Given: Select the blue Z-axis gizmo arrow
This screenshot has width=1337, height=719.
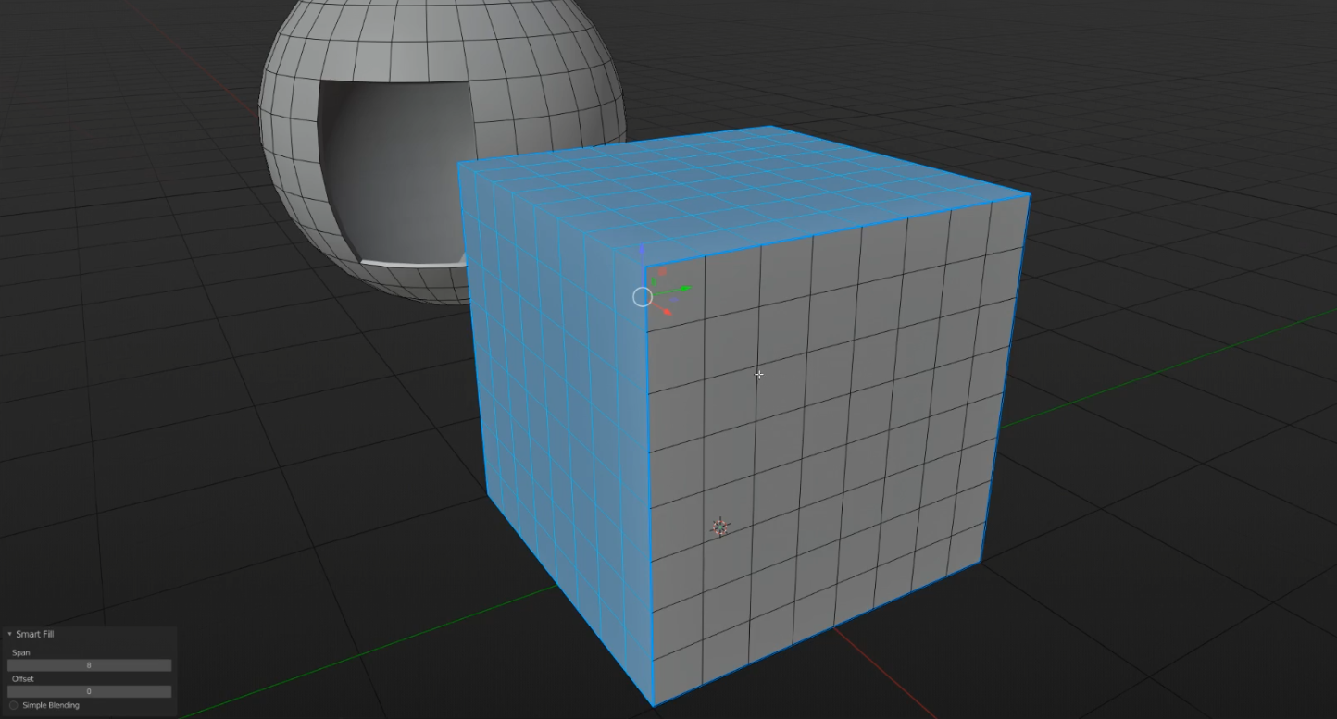Looking at the screenshot, I should tap(642, 250).
